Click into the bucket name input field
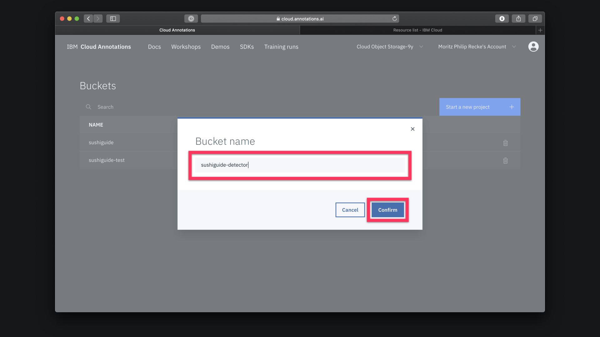Image resolution: width=600 pixels, height=337 pixels. [300, 165]
